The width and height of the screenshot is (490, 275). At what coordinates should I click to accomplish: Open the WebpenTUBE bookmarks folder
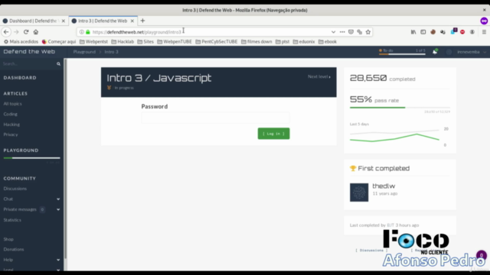(x=175, y=41)
